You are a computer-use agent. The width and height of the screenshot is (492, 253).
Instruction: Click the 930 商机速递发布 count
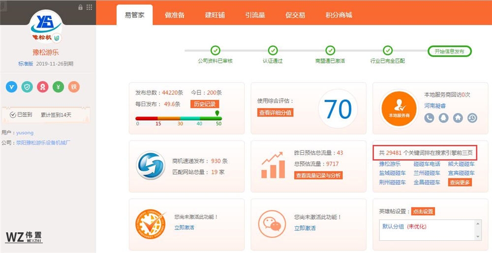pyautogui.click(x=216, y=161)
